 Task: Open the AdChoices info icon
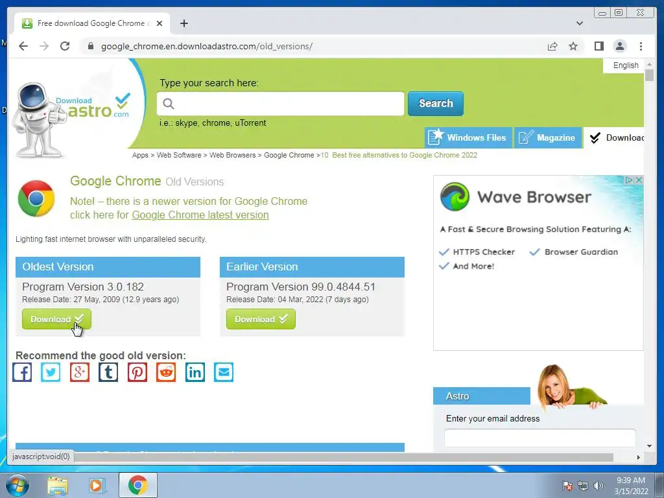tap(629, 180)
